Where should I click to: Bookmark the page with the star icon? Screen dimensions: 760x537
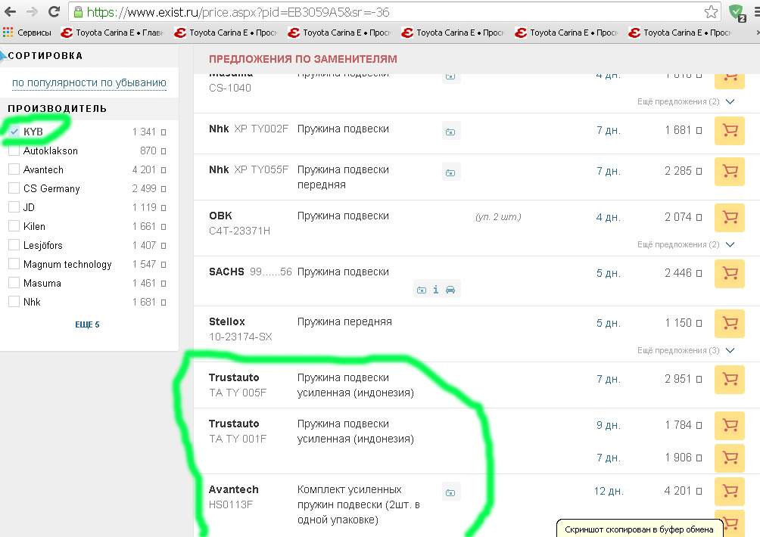711,12
